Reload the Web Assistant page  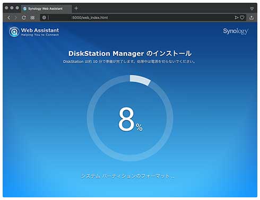tap(24, 18)
